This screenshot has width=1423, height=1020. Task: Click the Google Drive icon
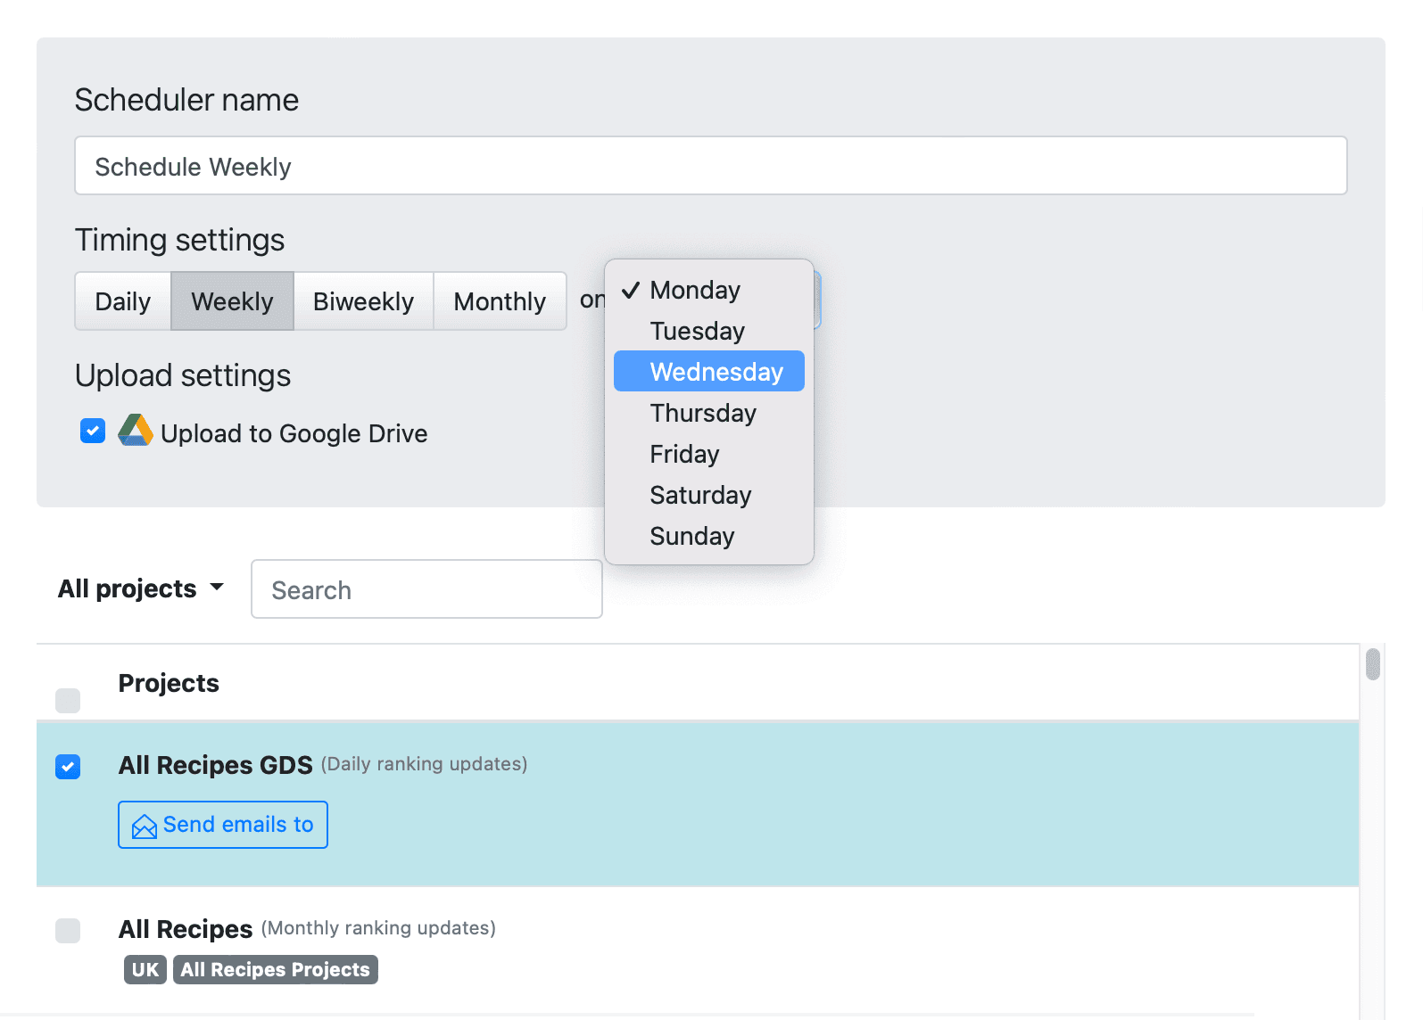click(136, 431)
